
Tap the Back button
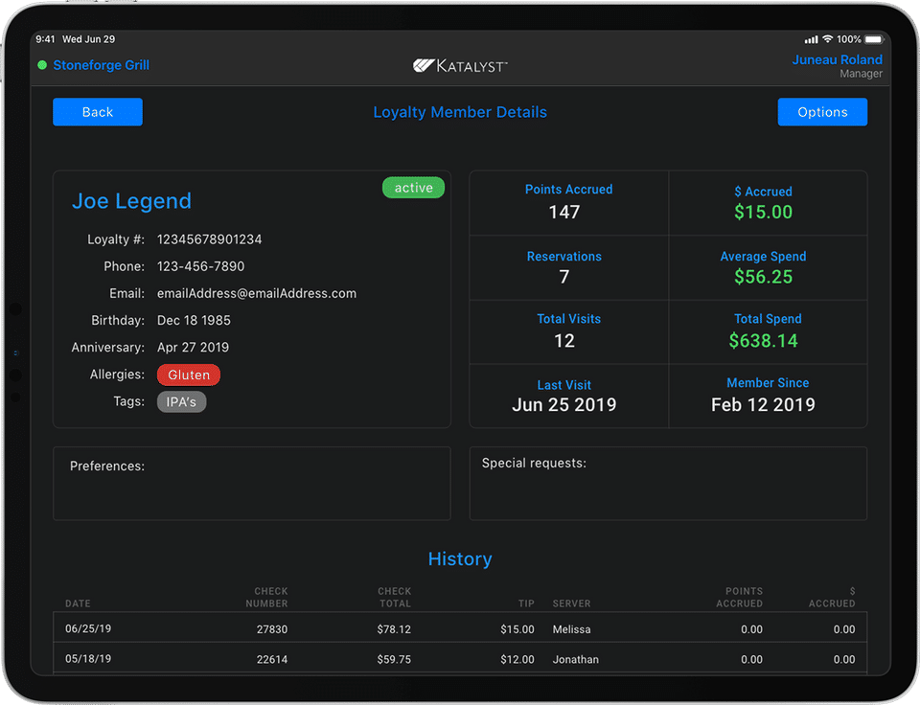(x=98, y=112)
